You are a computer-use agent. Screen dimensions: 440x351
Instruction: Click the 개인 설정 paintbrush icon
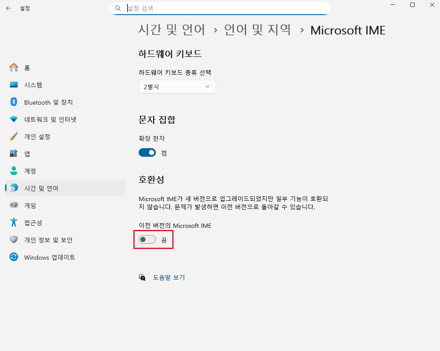coord(13,137)
